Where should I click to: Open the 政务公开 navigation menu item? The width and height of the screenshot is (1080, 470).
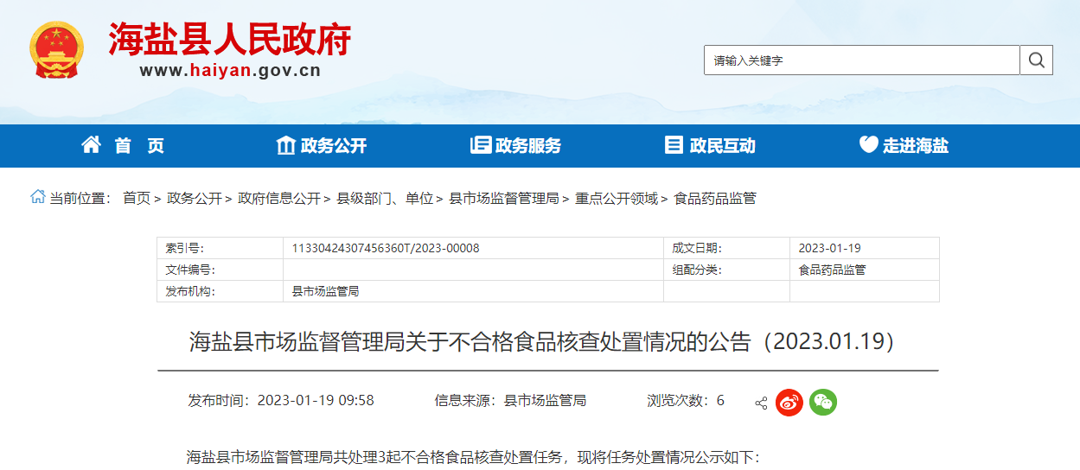334,146
